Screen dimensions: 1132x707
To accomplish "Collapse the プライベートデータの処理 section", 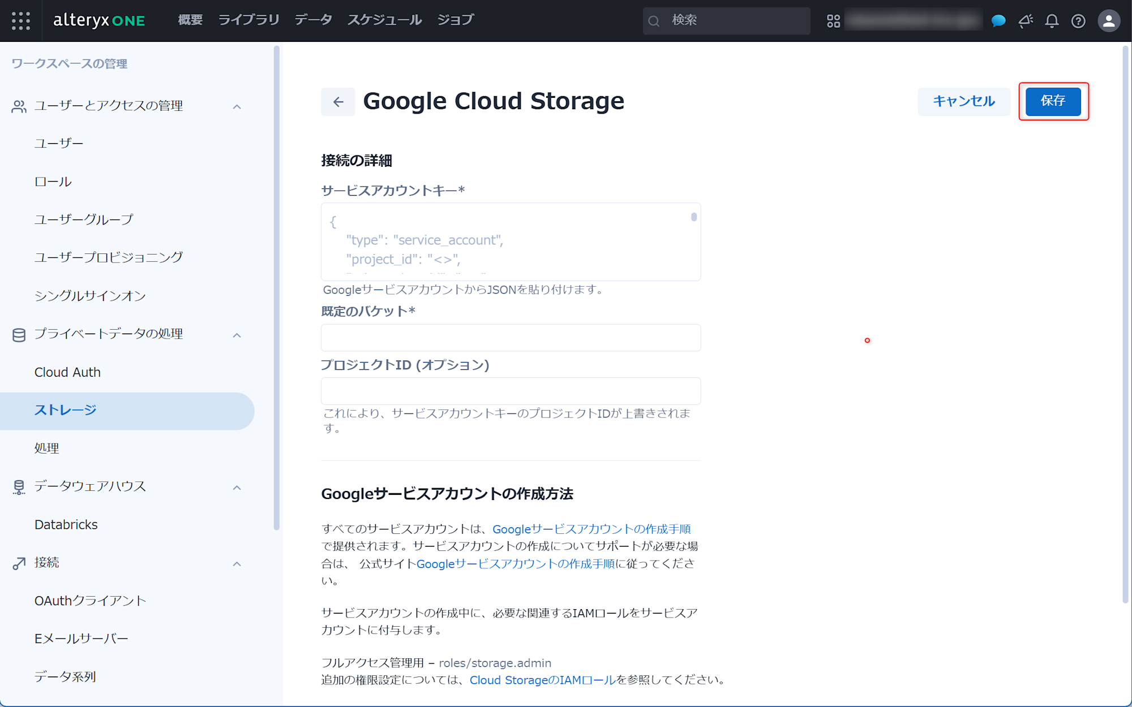I will click(237, 335).
